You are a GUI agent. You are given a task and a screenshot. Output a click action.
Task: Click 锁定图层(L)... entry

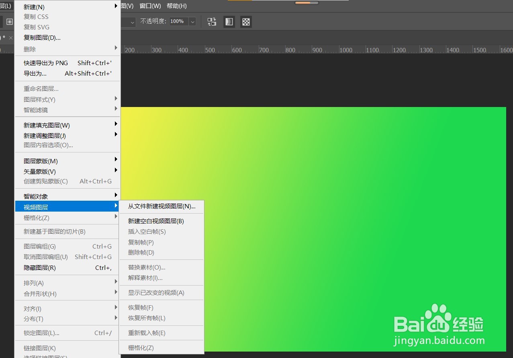coord(67,333)
